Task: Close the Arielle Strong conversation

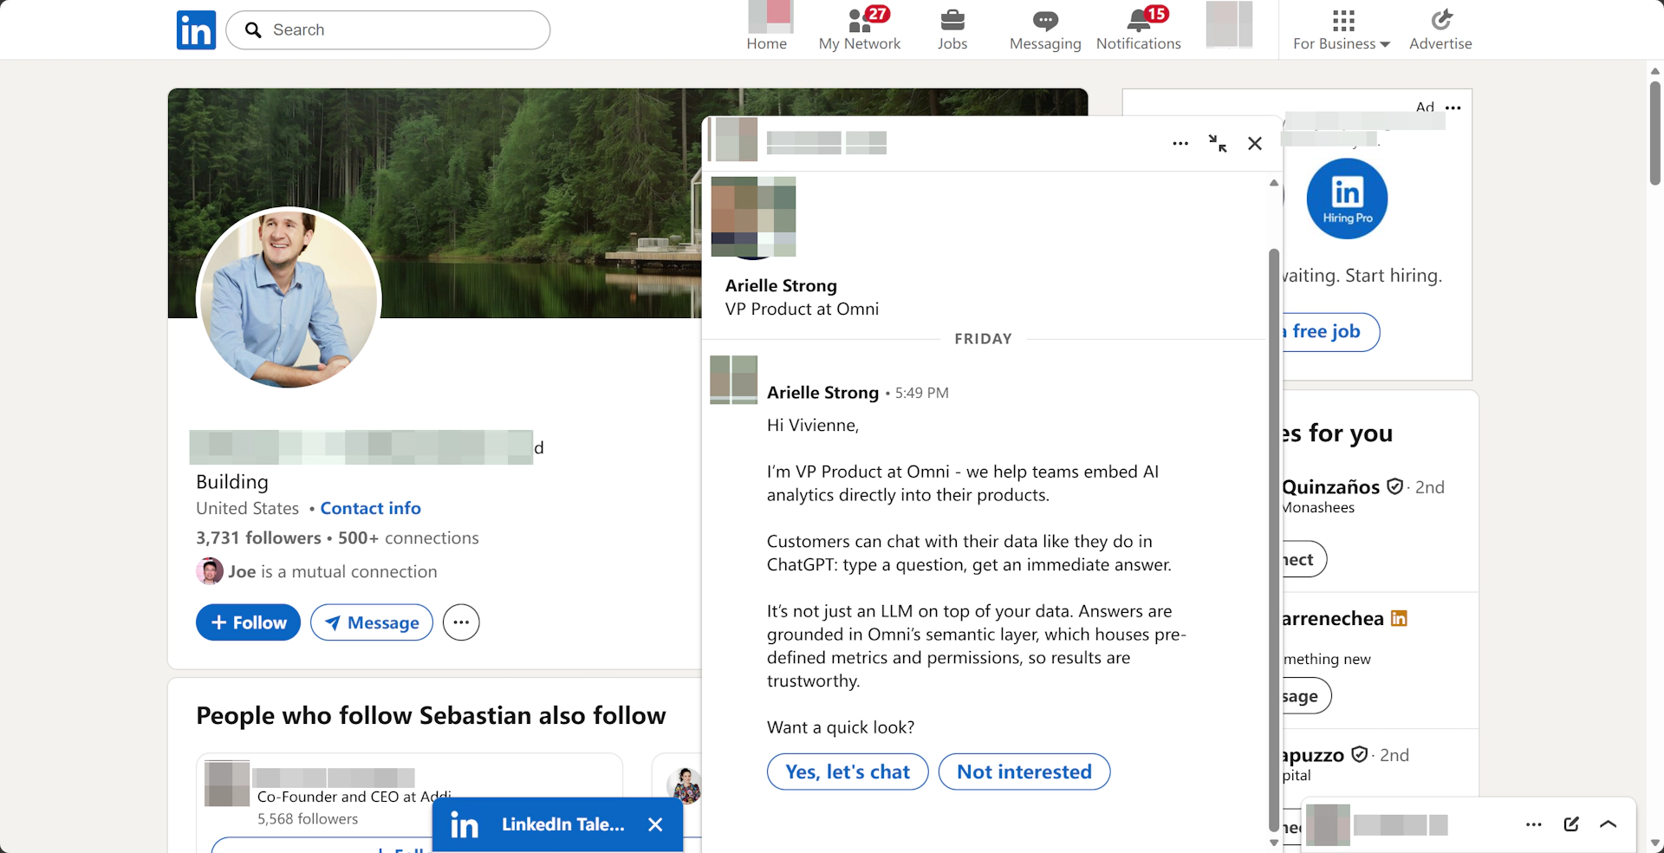Action: click(x=1255, y=144)
